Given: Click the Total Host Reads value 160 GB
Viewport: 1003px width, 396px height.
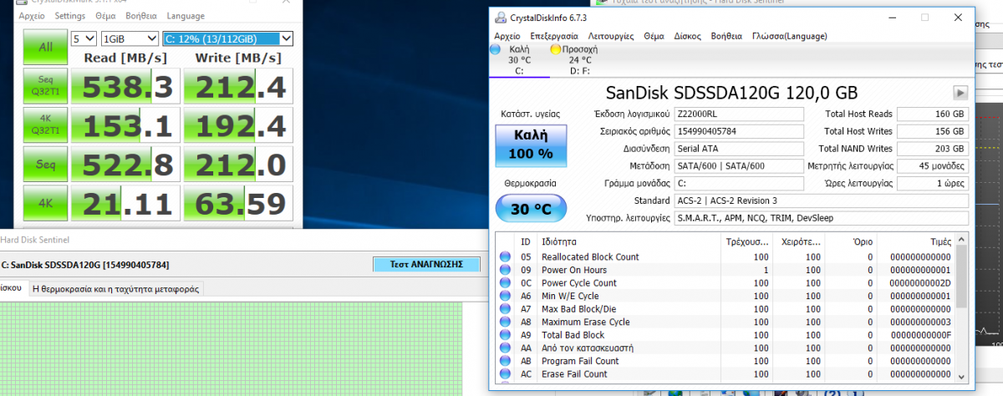Looking at the screenshot, I should [934, 114].
